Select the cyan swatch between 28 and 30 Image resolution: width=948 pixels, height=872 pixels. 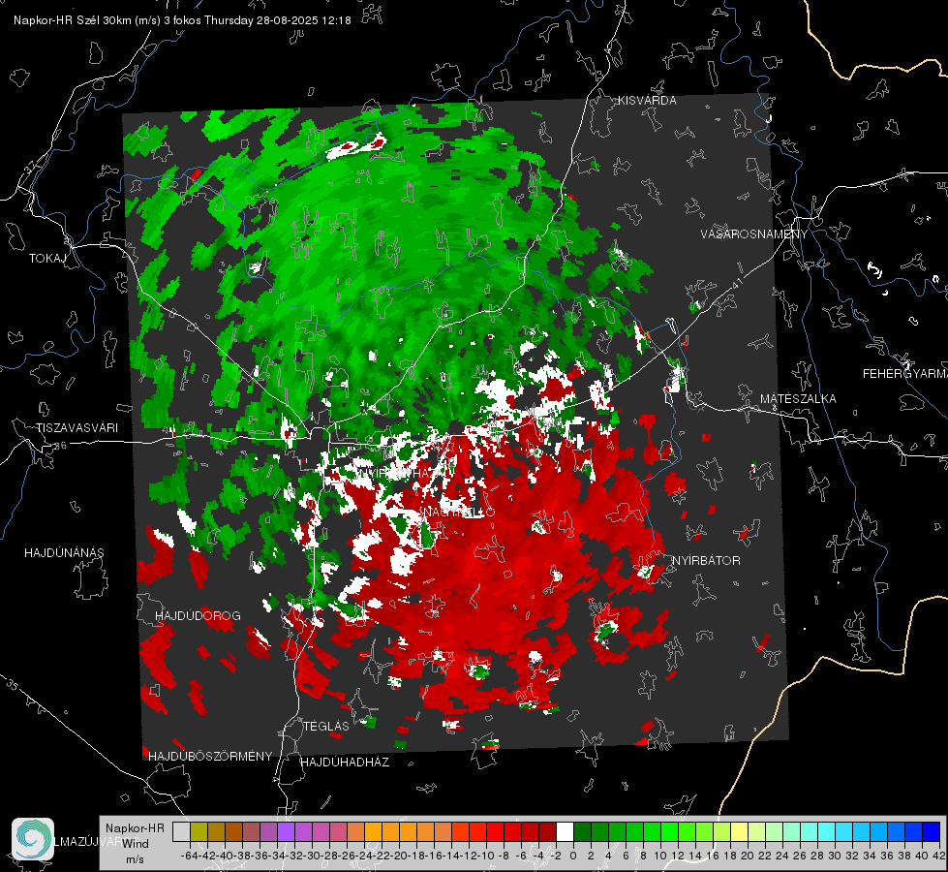[x=827, y=832]
